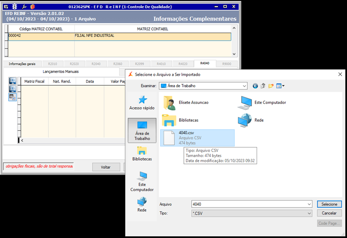Click the Data column header
The height and width of the screenshot is (238, 347).
[x=90, y=82]
